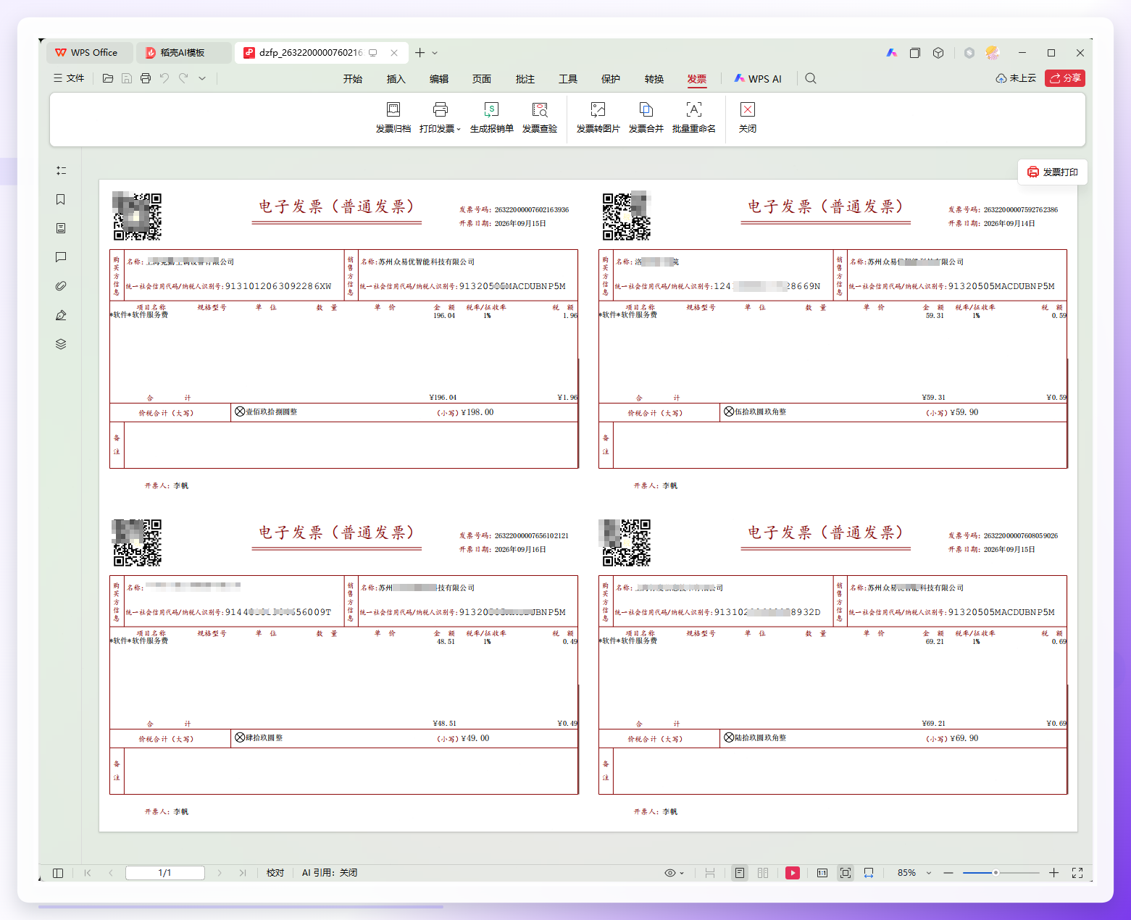1131x920 pixels.
Task: Open the layers panel in the left sidebar
Action: tap(61, 344)
